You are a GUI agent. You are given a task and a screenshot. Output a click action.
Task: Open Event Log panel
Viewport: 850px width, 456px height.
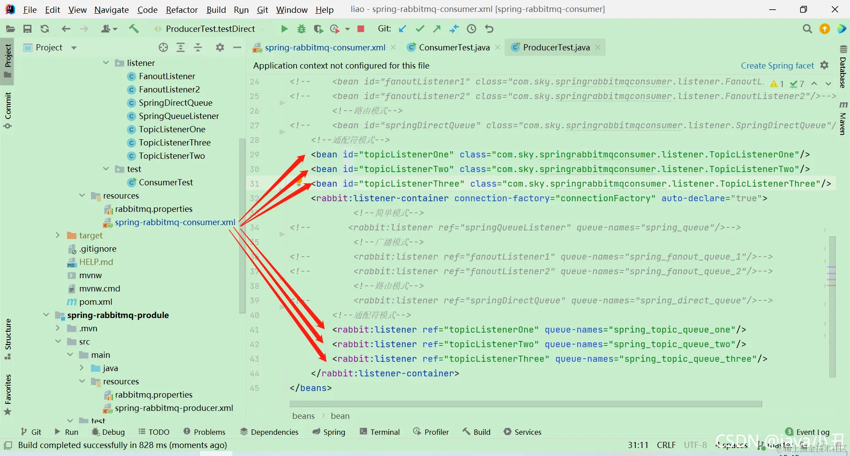pos(807,432)
